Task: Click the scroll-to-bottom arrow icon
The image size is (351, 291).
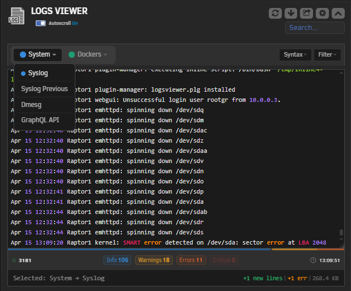Action: point(291,13)
